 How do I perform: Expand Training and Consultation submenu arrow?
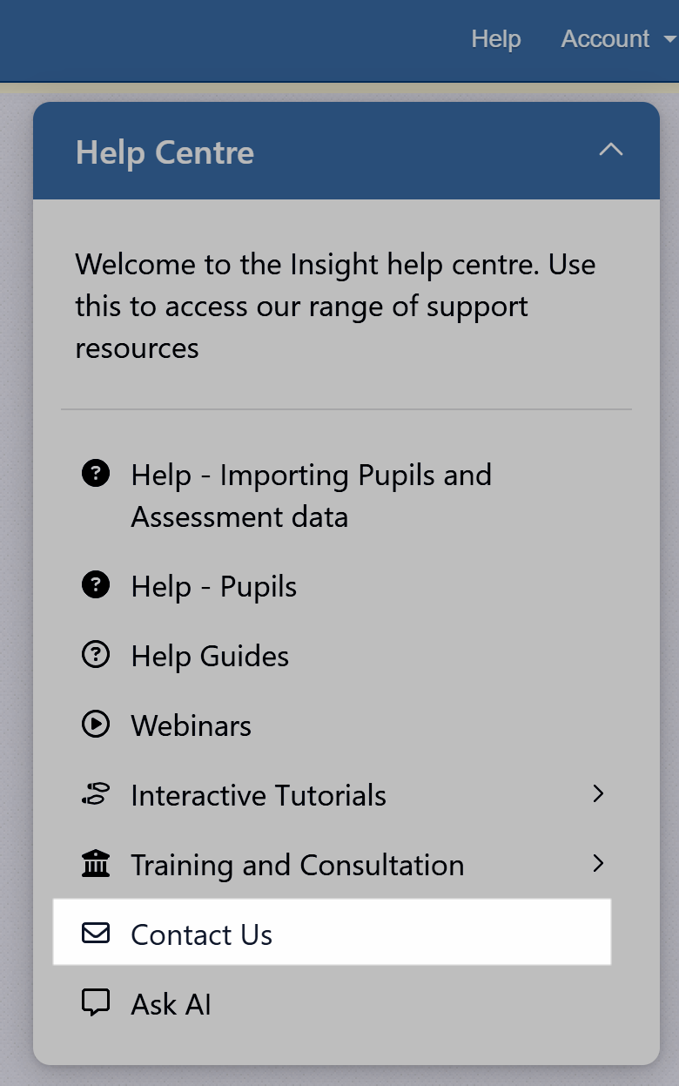click(x=598, y=863)
